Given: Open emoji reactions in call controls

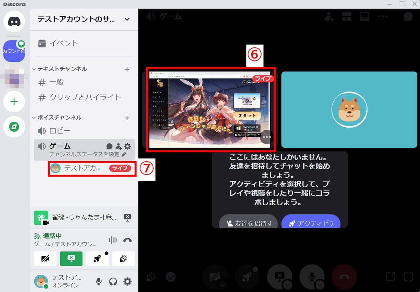Looking at the screenshot, I should click(171, 277).
